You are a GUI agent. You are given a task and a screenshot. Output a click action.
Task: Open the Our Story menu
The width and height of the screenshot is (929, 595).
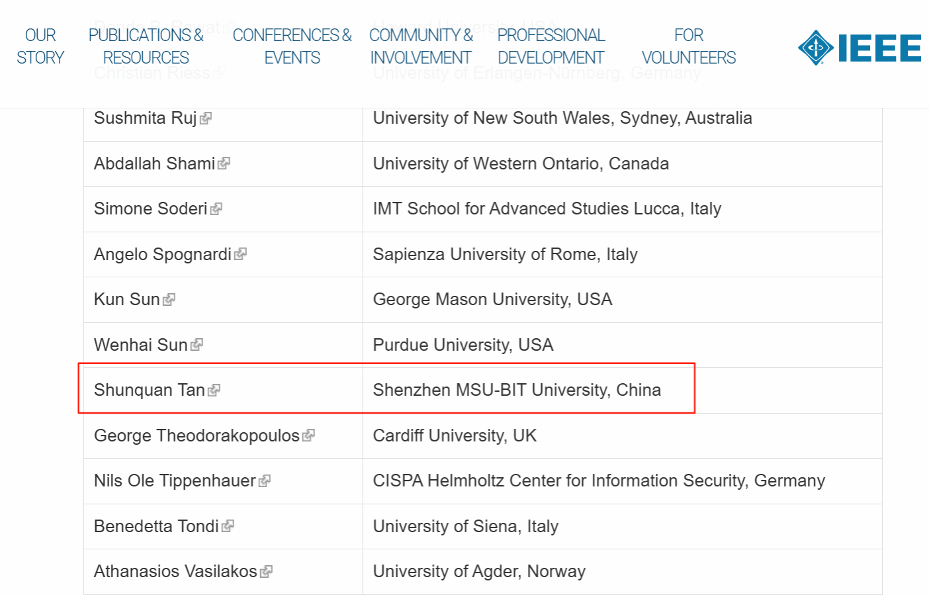tap(40, 46)
